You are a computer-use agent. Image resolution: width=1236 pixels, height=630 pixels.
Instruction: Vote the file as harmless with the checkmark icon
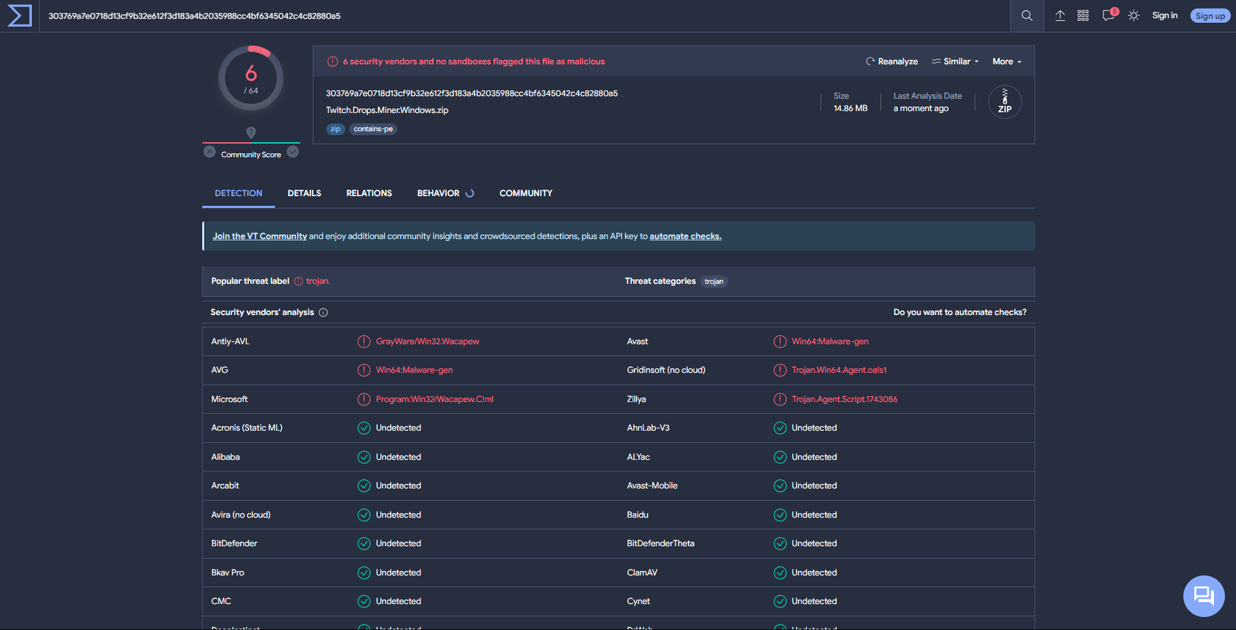pos(293,151)
